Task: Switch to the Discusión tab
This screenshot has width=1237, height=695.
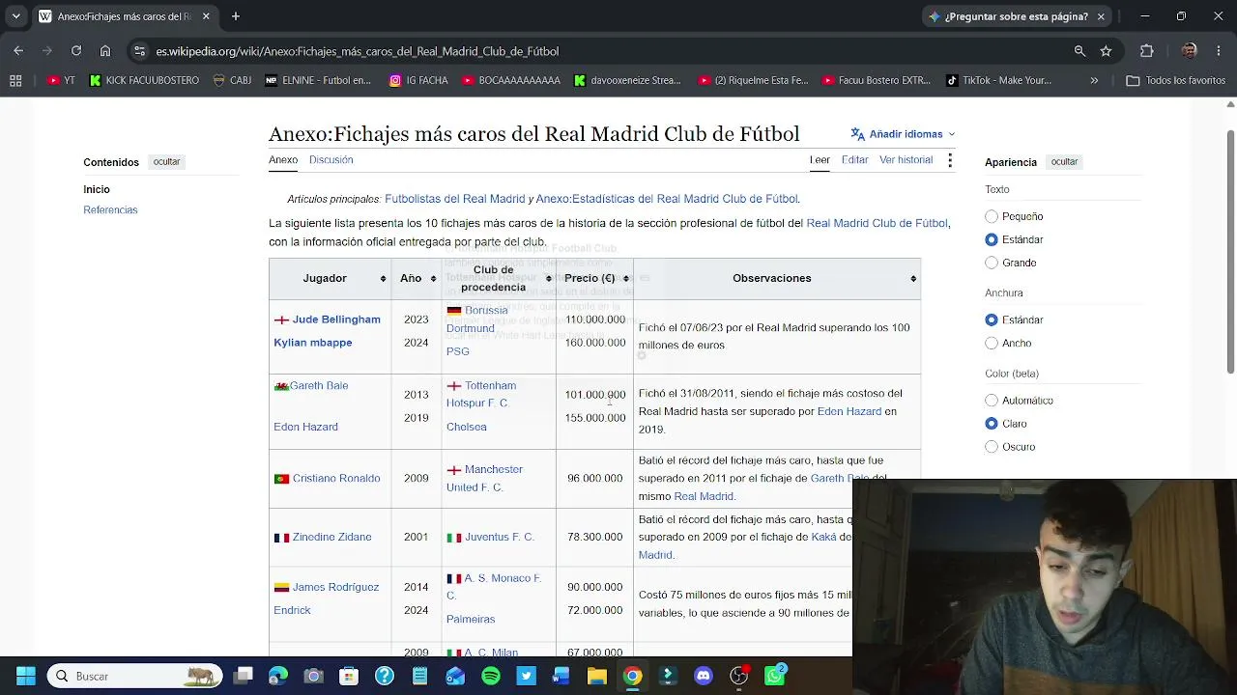Action: coord(331,160)
